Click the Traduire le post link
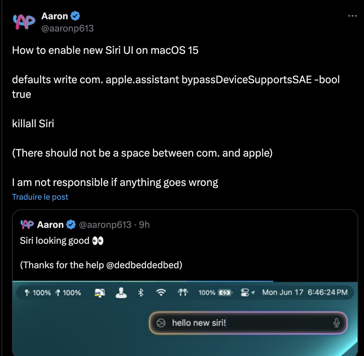 click(x=40, y=197)
